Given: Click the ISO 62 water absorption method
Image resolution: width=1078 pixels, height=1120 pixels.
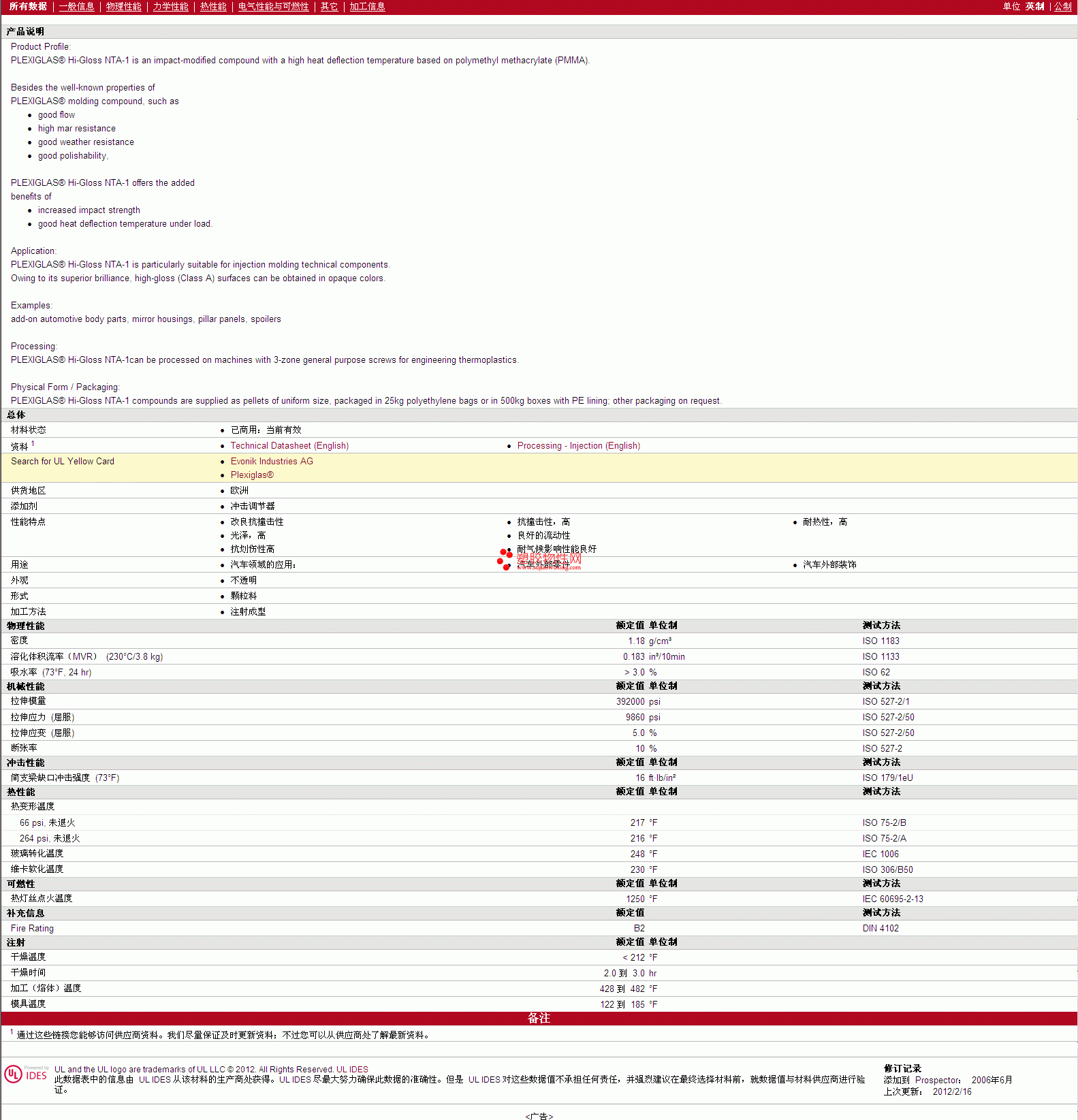Looking at the screenshot, I should (x=876, y=673).
